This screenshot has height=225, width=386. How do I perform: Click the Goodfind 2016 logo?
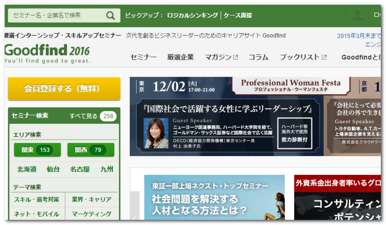[47, 54]
